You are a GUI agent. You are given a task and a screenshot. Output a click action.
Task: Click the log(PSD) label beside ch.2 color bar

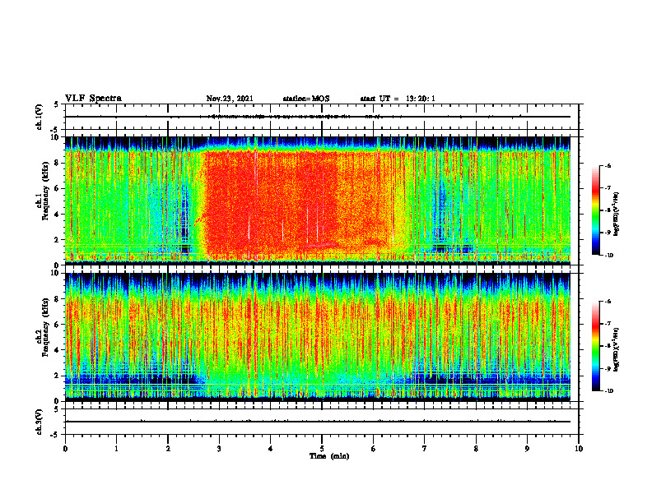pyautogui.click(x=617, y=350)
